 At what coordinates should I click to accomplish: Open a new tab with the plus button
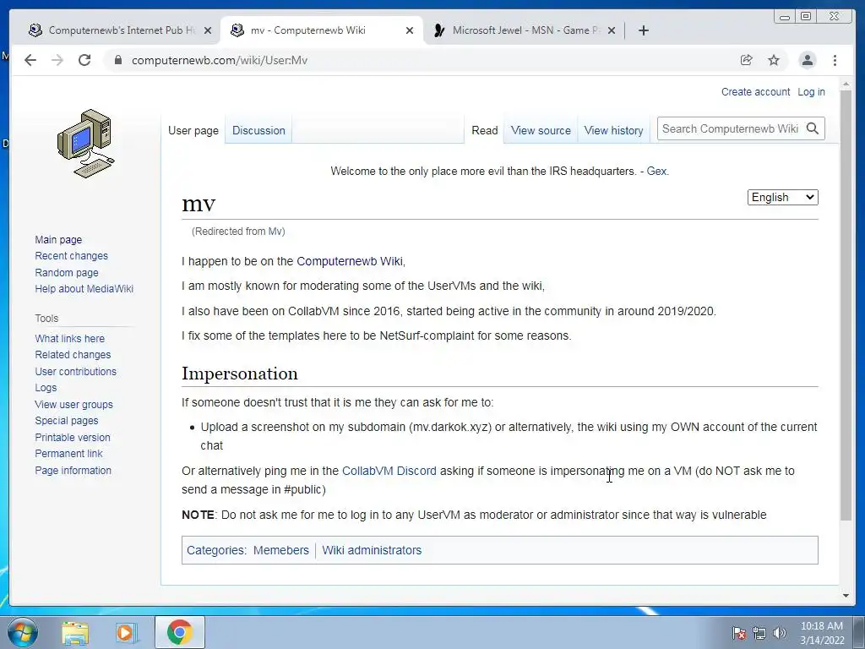point(643,30)
